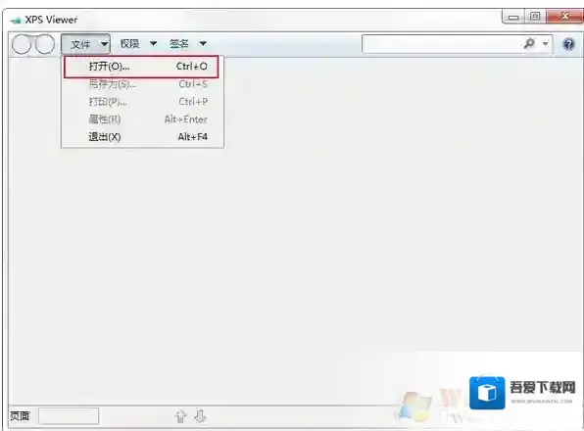
Task: Choose 退出(X) to exit the viewer
Action: 142,136
